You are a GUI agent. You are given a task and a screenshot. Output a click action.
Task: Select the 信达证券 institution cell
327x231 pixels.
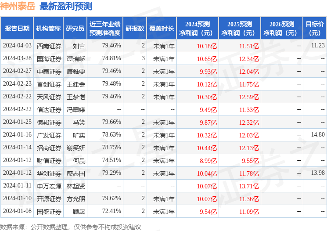click(x=49, y=110)
